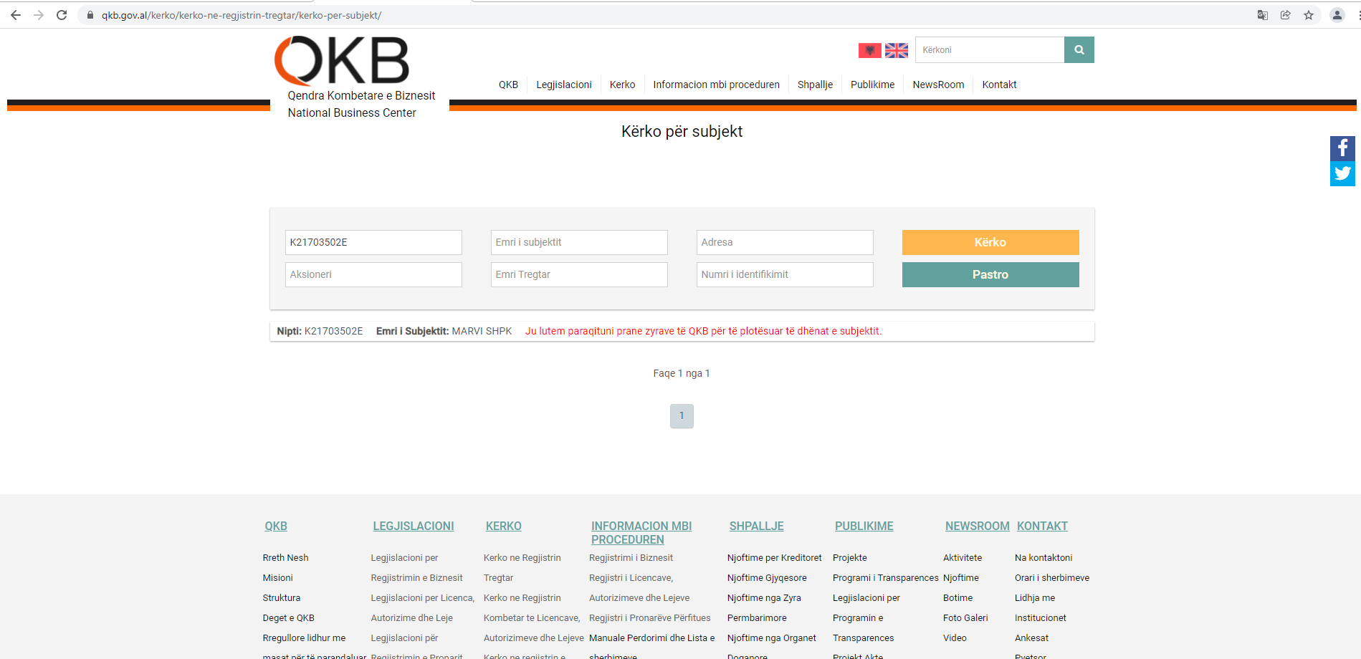The image size is (1361, 659).
Task: Switch language with the UK flag
Action: [896, 50]
